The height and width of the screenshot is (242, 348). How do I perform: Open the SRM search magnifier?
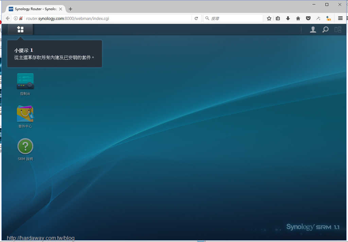(325, 30)
